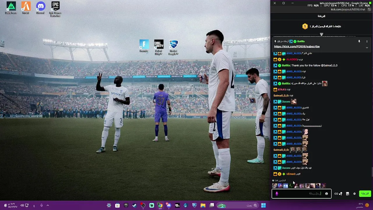Viewport: 373px width, 210px height.
Task: Open Epic Games from taskbar
Action: 126,205
